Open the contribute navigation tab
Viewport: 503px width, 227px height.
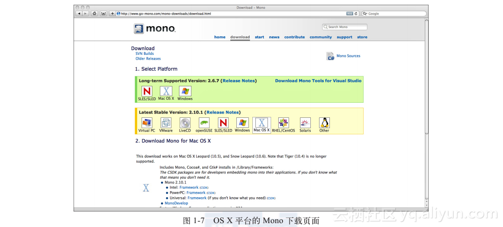pos(294,37)
